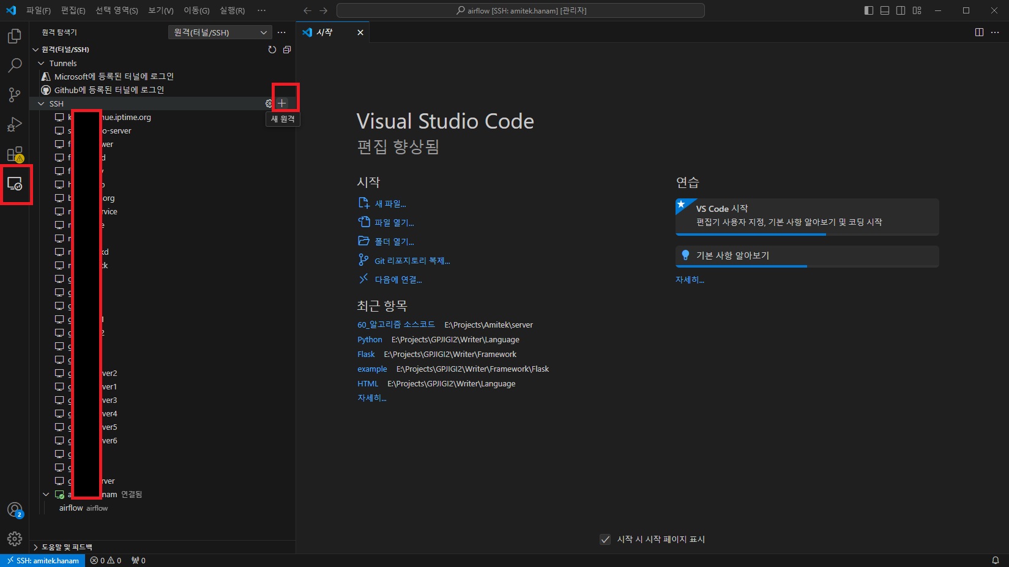
Task: Sign in to tunnels registered with Microsoft
Action: coord(114,77)
